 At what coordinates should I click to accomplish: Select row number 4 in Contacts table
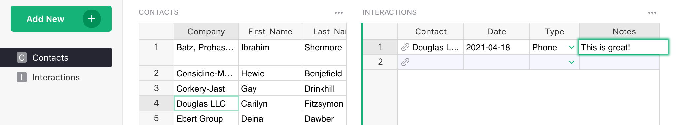point(156,103)
